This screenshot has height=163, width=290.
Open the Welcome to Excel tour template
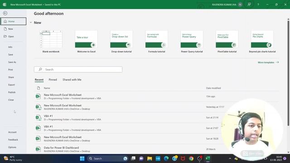tap(86, 41)
